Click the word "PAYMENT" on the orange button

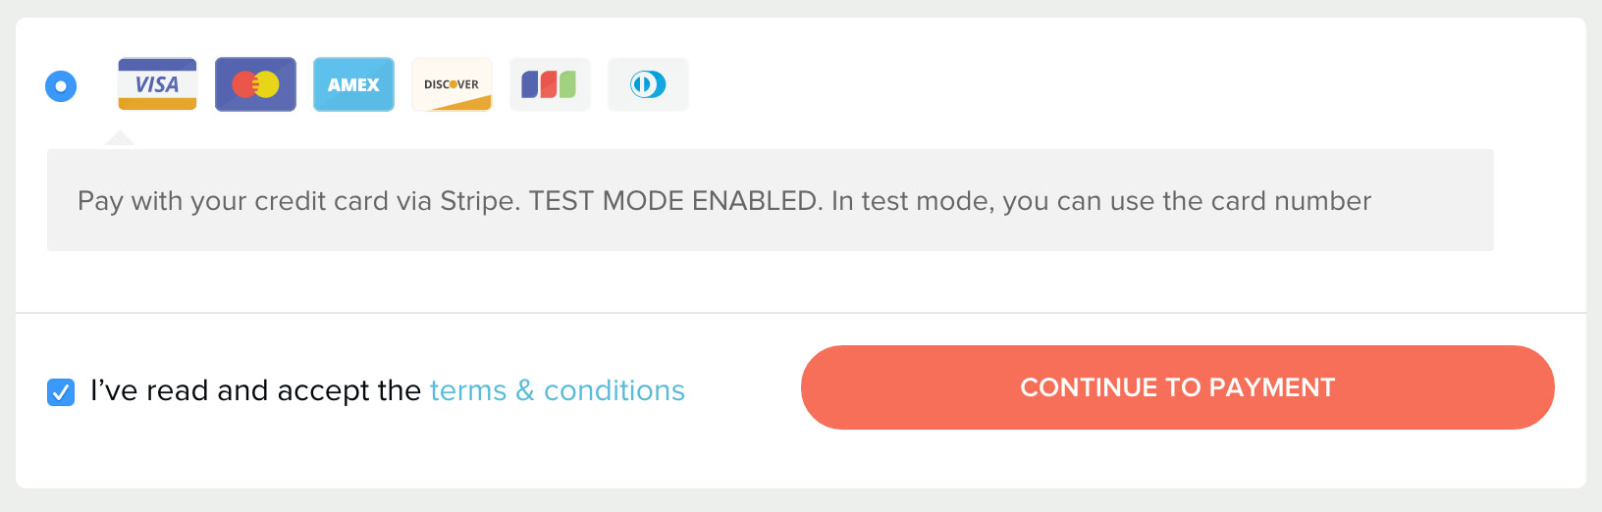(x=1271, y=387)
